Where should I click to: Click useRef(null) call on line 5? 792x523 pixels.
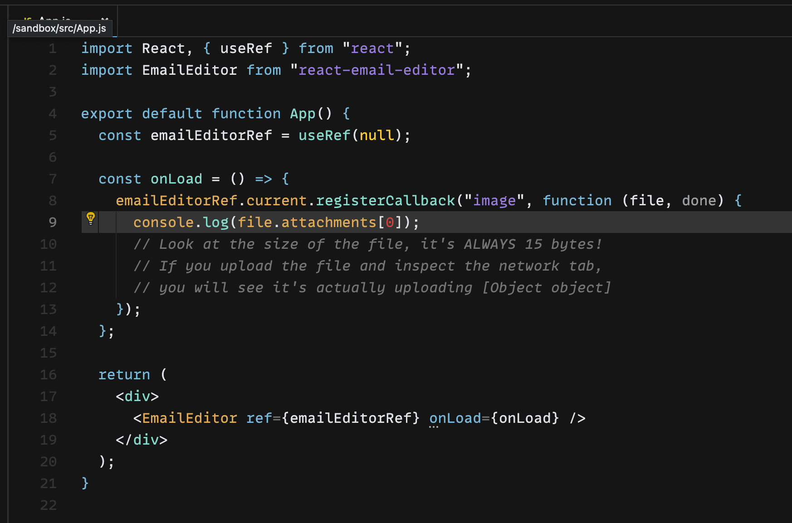click(x=350, y=136)
